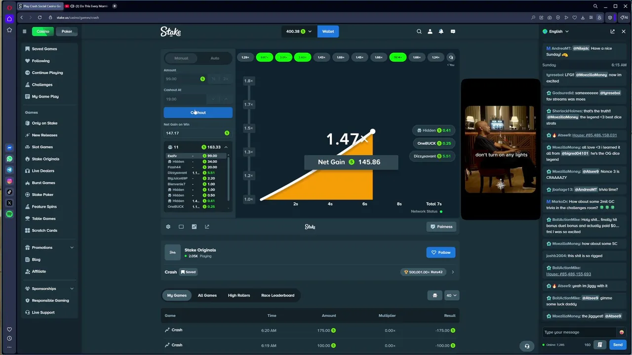Open a new browser tab

point(115,6)
